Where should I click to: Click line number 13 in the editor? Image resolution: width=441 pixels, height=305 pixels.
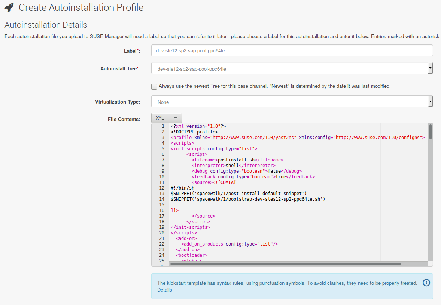(x=161, y=193)
